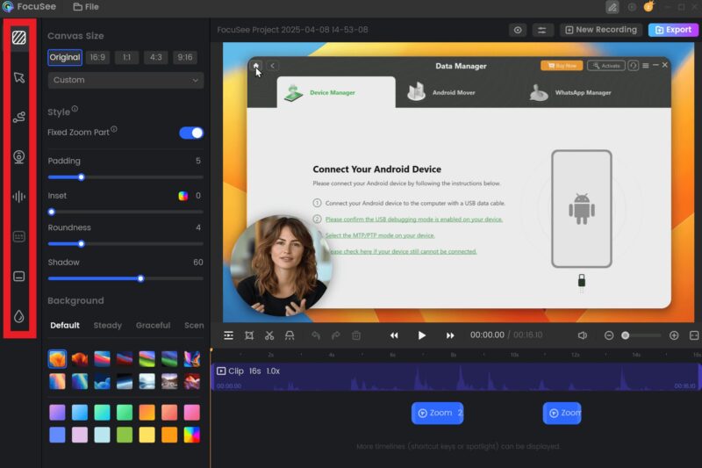Click the first Zoom block on timeline
702x468 pixels.
point(437,413)
